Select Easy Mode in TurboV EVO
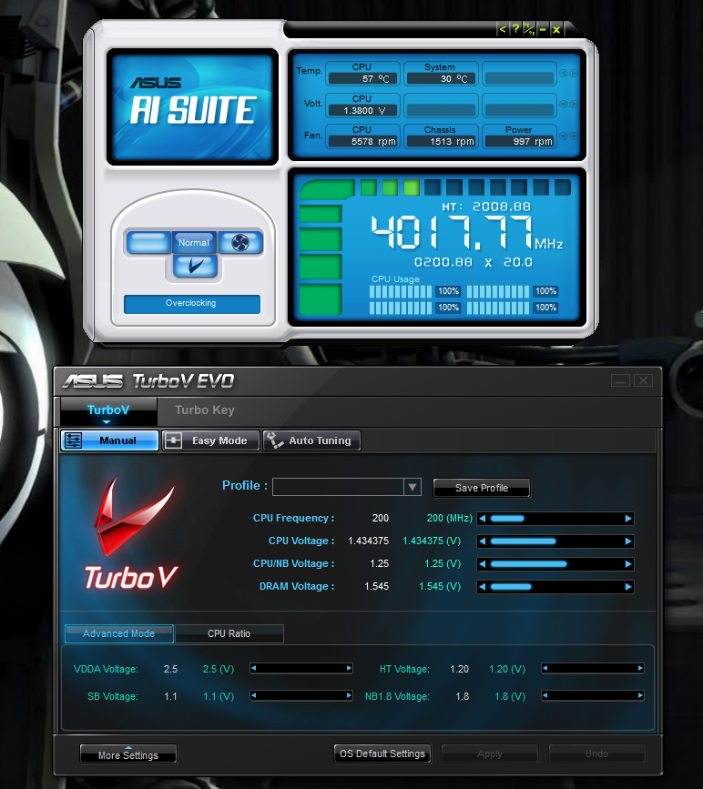Screen dimensions: 703x789 click(x=210, y=440)
